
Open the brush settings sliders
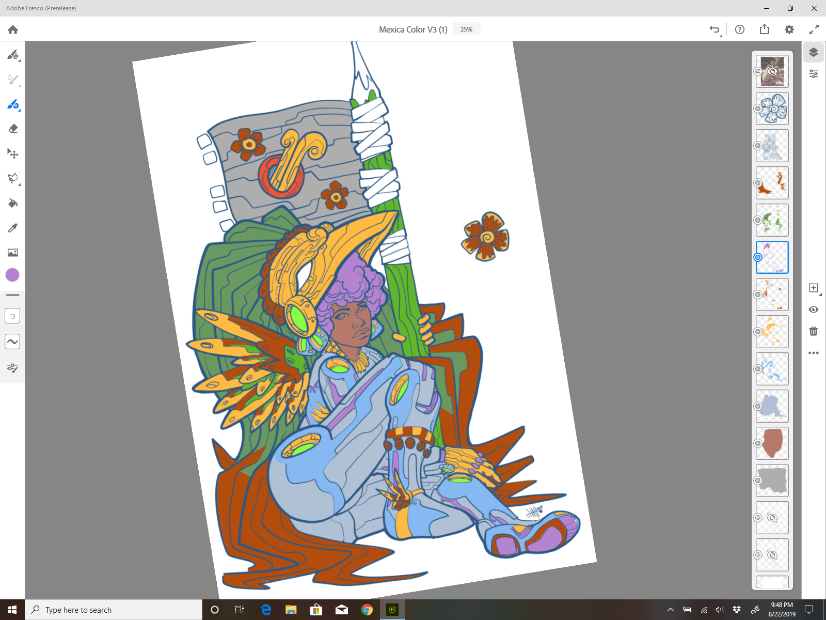12,368
